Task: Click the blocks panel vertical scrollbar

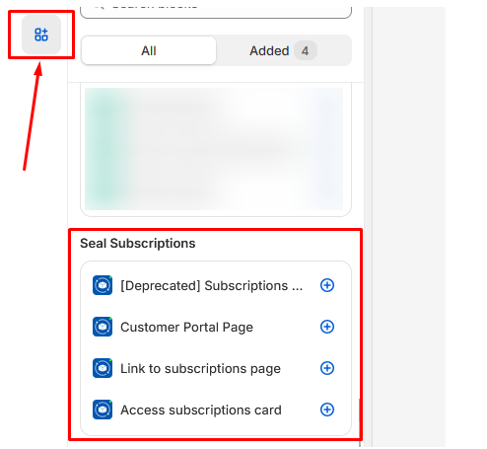Action: 360,421
